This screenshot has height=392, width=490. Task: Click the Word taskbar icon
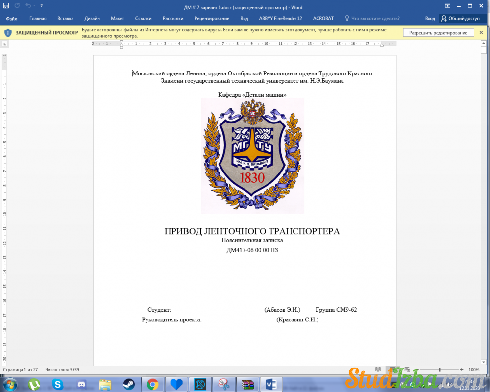tap(271, 384)
